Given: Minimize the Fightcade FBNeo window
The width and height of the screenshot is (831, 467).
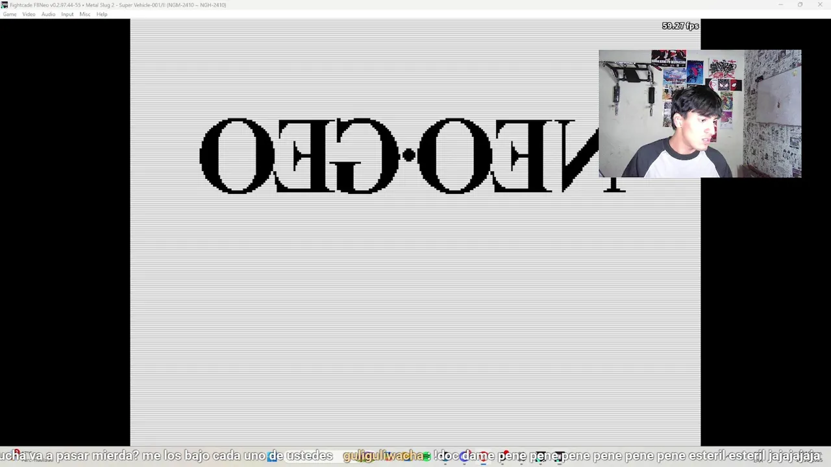Looking at the screenshot, I should tap(781, 5).
